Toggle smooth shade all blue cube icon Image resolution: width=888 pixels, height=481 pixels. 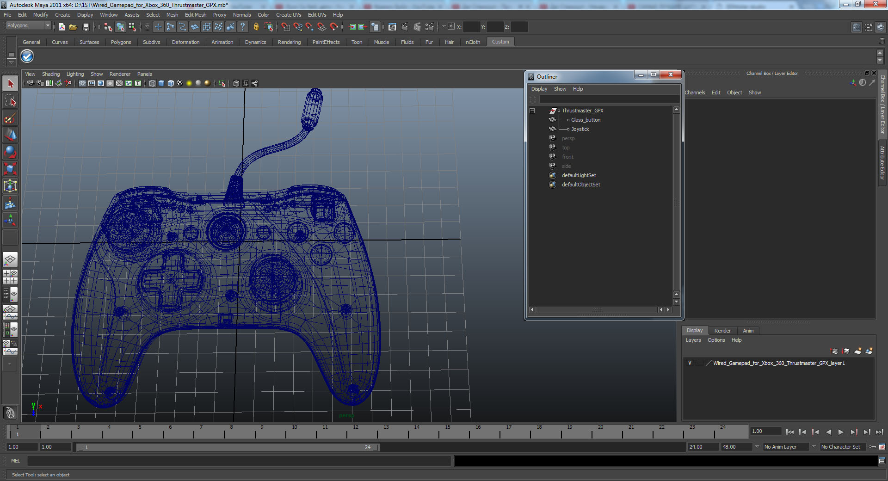pyautogui.click(x=161, y=83)
